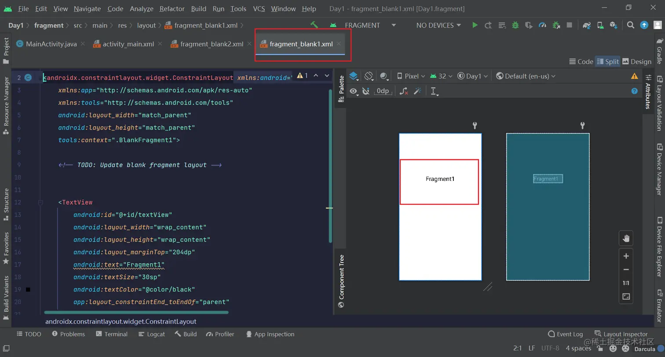Open Search Everywhere magnifier icon
The image size is (665, 357).
point(631,25)
